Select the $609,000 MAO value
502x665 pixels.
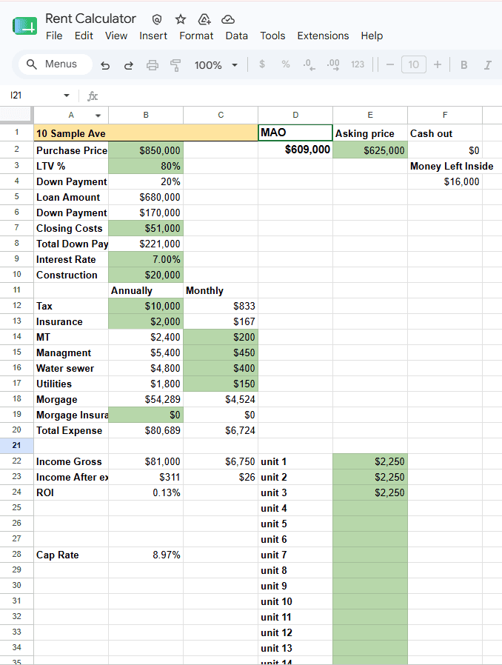[x=295, y=150]
